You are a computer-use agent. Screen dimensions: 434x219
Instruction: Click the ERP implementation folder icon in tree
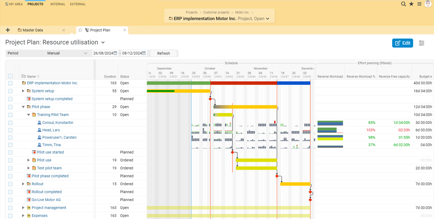(24, 83)
